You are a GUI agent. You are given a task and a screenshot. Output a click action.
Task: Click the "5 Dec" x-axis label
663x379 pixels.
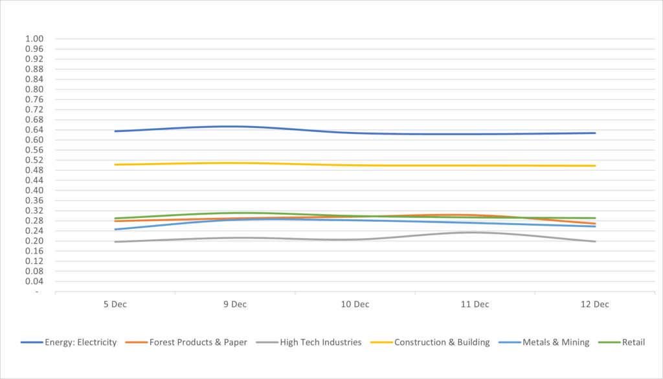click(115, 304)
